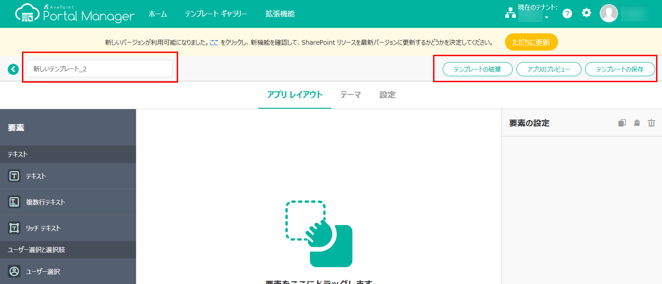Screen dimensions: 662x284
Task: Open the テンプレート ギャラリー menu
Action: (216, 14)
